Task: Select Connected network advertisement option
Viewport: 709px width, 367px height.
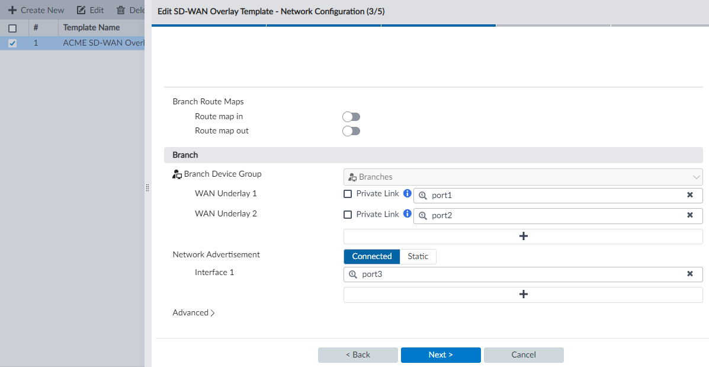Action: (x=372, y=256)
